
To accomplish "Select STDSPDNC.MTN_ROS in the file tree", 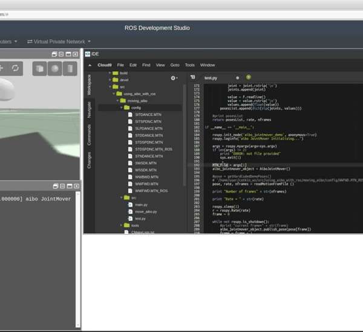I will point(154,149).
